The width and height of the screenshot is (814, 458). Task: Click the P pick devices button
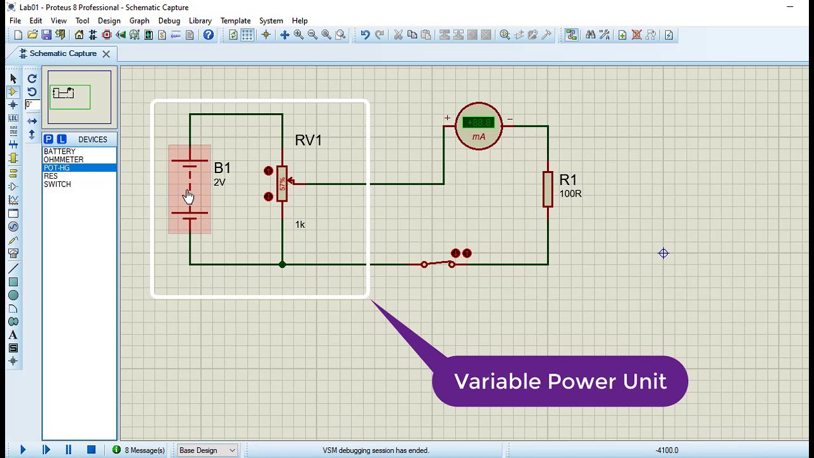point(48,139)
